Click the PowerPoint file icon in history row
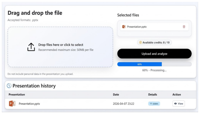Screen dimensions: 200x114 (12, 103)
